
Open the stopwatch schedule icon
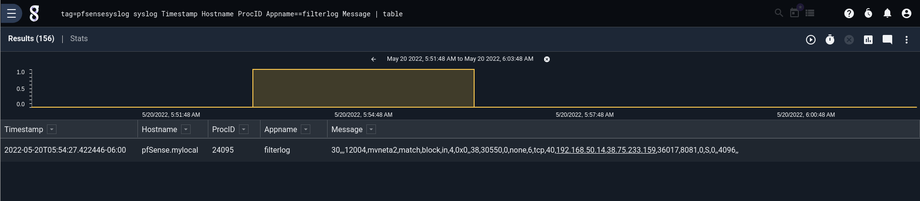pos(830,40)
